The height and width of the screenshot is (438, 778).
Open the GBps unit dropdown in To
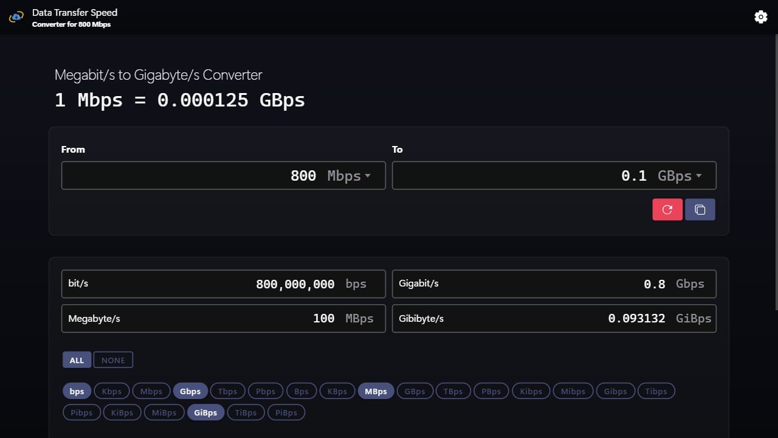tap(680, 176)
